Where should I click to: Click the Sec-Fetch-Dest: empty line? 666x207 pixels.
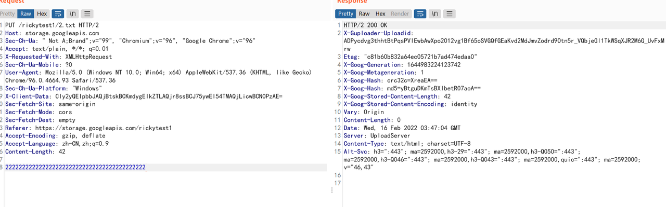(x=40, y=120)
